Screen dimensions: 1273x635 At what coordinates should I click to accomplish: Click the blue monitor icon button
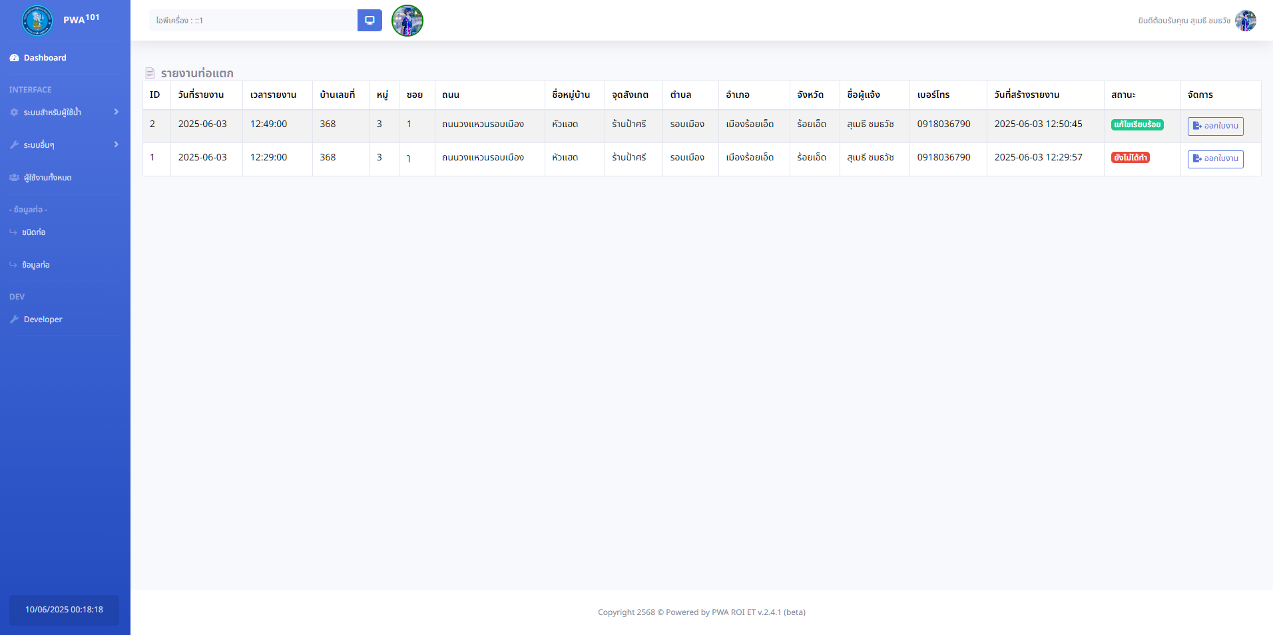coord(370,21)
